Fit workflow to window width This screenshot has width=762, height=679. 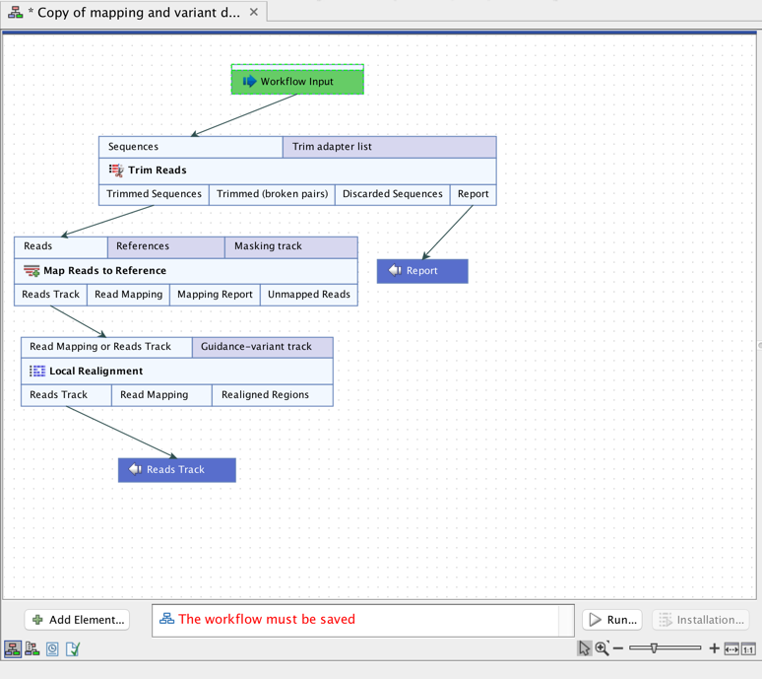(731, 648)
